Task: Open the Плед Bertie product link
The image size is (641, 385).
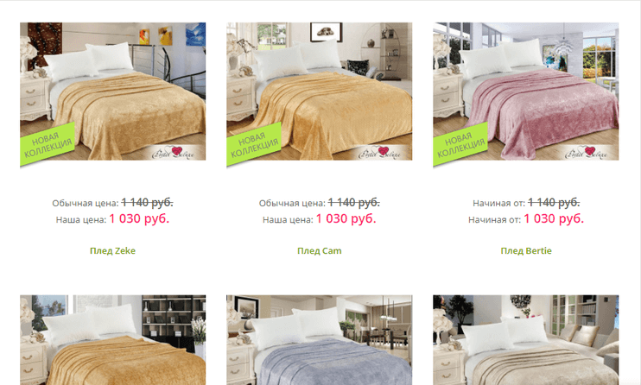Action: 526,251
